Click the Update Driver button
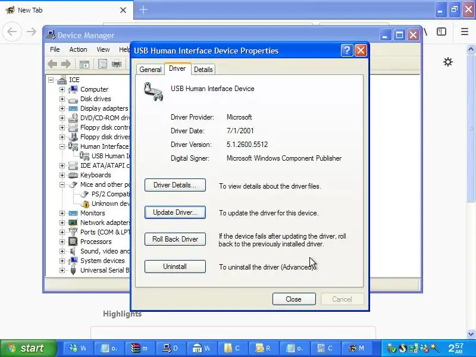Viewport: 476px width, 357px height. (175, 212)
